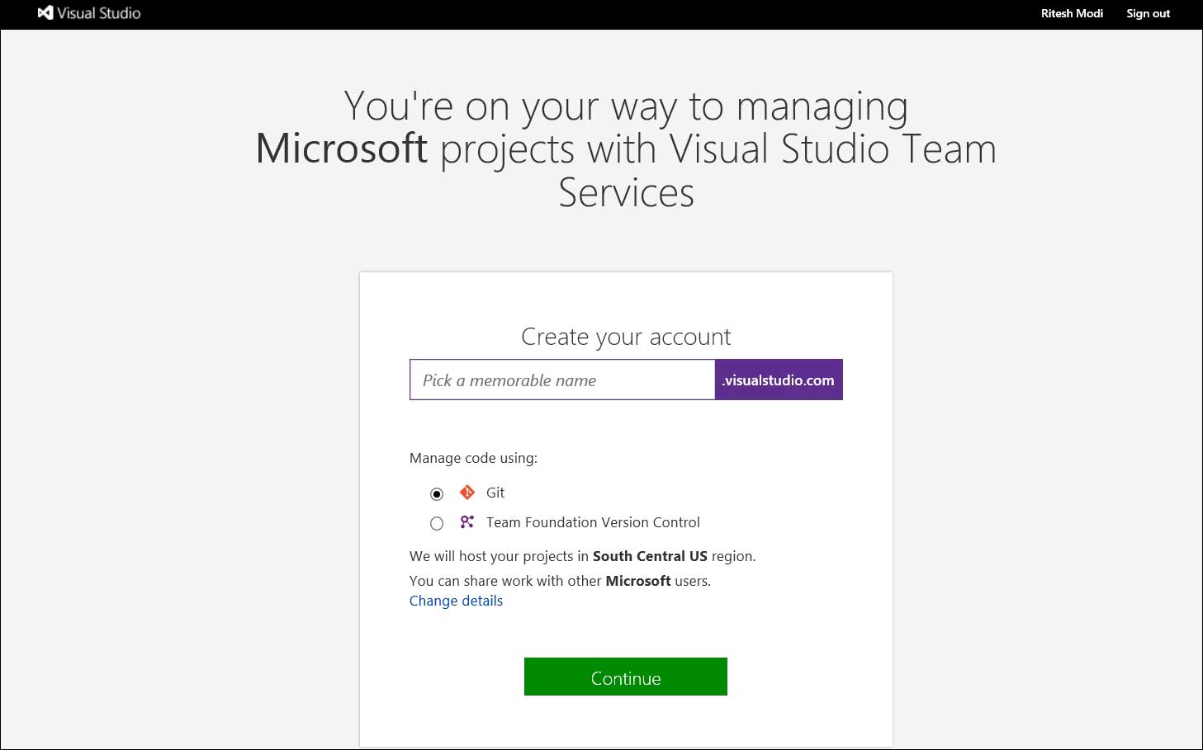Sign out of the account
This screenshot has height=750, width=1203.
click(1148, 13)
